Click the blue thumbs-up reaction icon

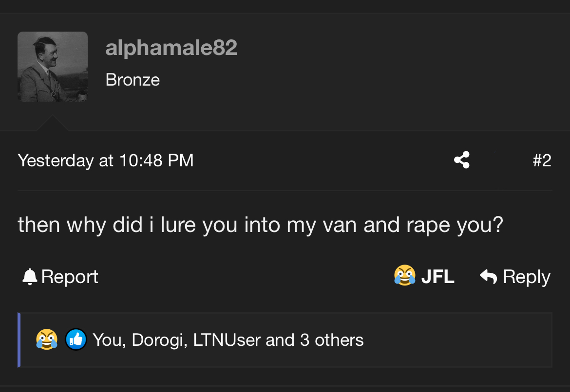click(x=76, y=339)
